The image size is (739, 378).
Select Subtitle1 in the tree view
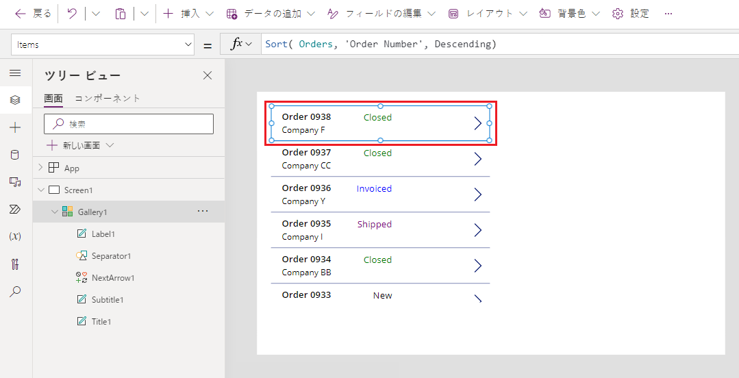[108, 299]
